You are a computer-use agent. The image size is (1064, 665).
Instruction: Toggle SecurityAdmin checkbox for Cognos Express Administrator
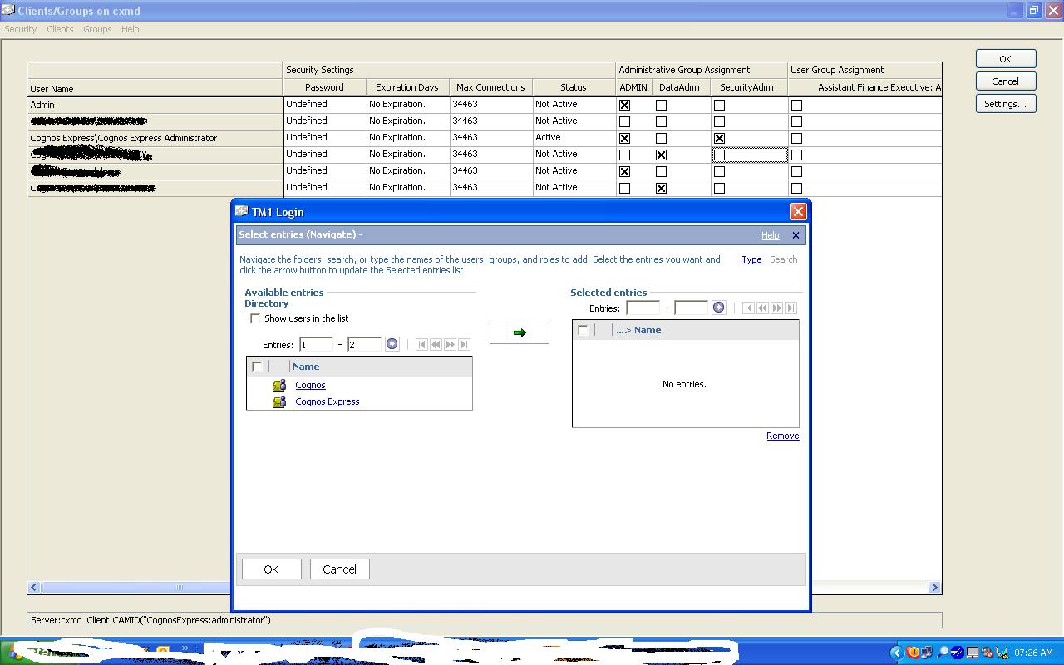click(719, 138)
